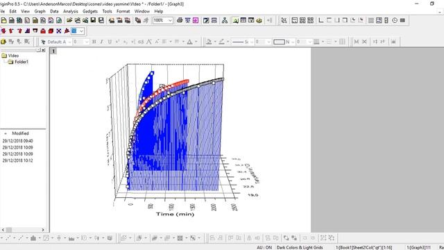Click the red cube perspective icon

click(x=51, y=31)
